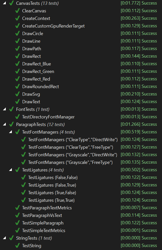Collapse the ParagraphTests group
The image size is (162, 250).
[x=5, y=124]
